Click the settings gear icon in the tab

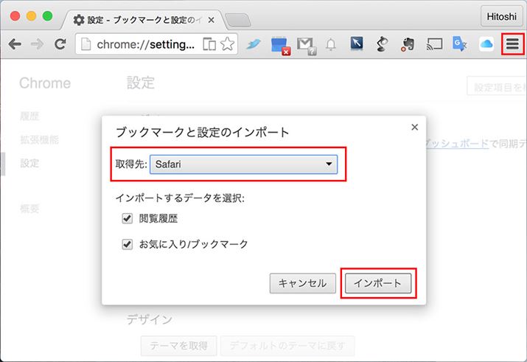[79, 20]
